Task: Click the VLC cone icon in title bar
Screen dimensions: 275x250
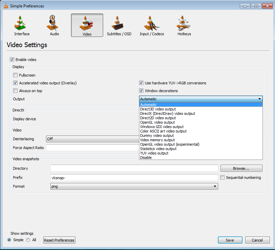Action: pos(6,6)
